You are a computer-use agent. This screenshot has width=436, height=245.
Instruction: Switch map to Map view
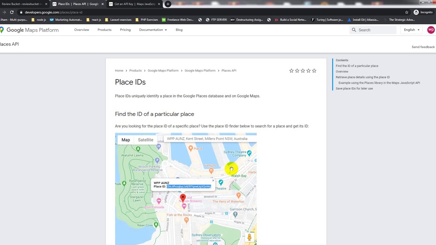(126, 140)
